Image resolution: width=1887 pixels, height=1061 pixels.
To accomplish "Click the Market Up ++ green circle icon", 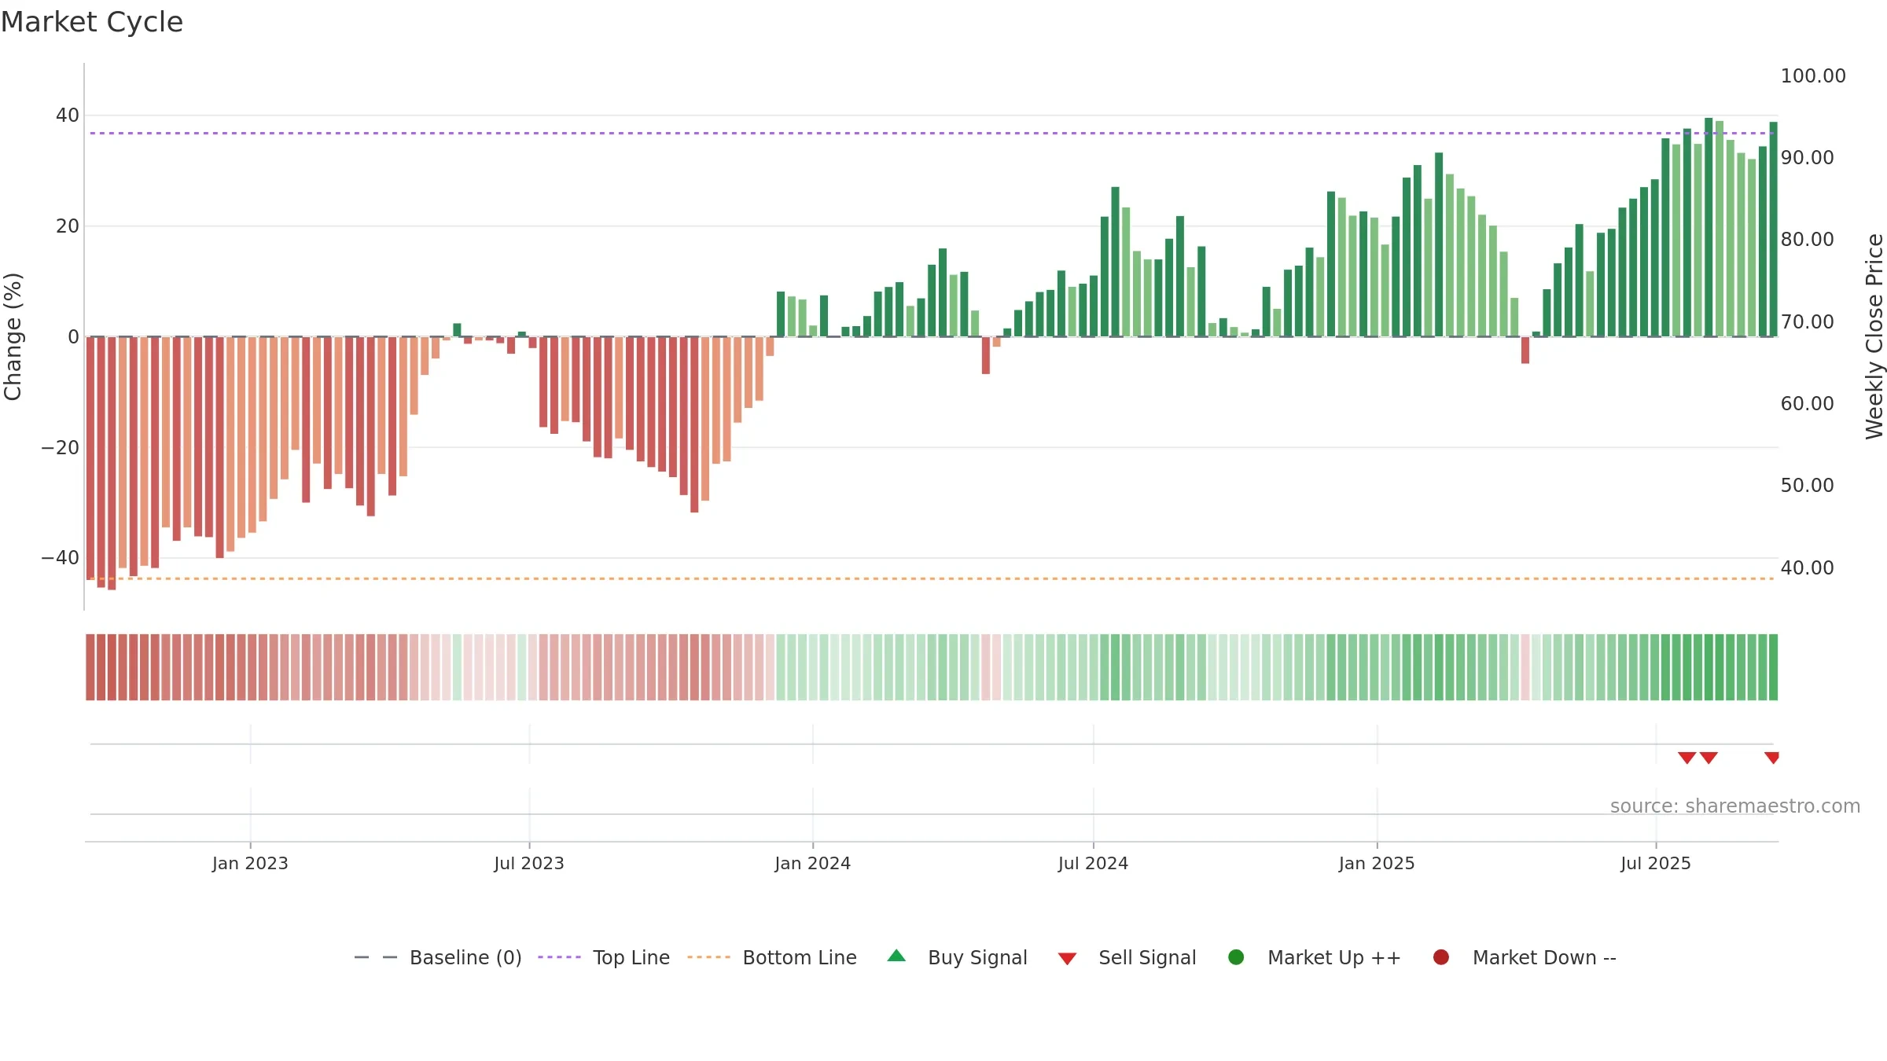I will [x=1236, y=957].
